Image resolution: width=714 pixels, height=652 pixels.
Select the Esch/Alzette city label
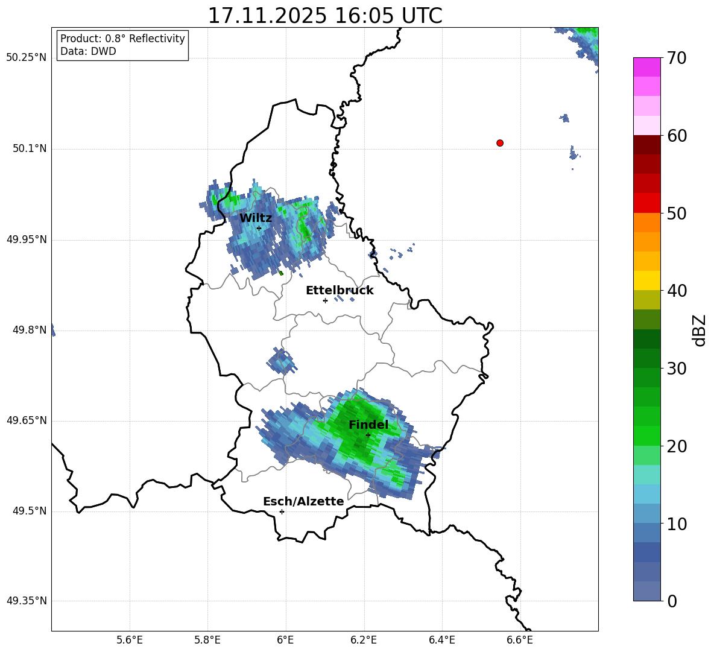tap(303, 501)
